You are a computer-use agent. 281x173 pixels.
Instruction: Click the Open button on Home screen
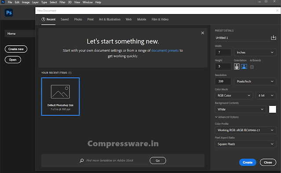(x=13, y=60)
